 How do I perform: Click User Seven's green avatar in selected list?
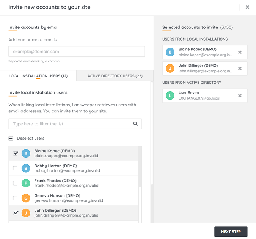click(x=170, y=96)
